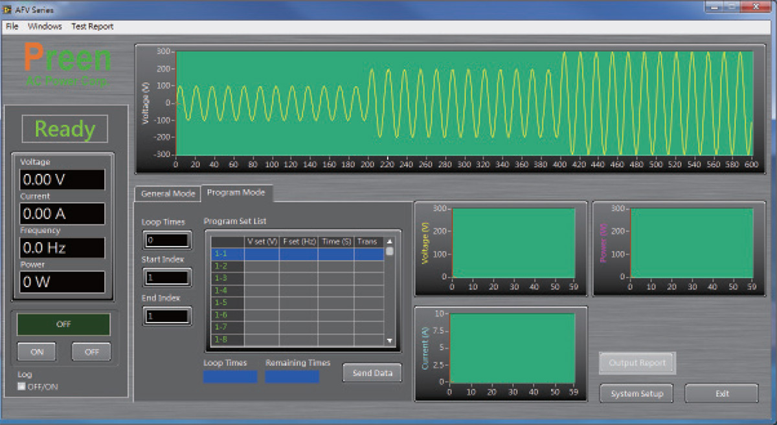The height and width of the screenshot is (425, 777).
Task: Select the Program Mode tab
Action: pos(236,193)
